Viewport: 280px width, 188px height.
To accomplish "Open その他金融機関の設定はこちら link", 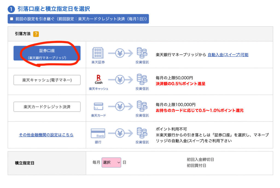I will pyautogui.click(x=46, y=135).
